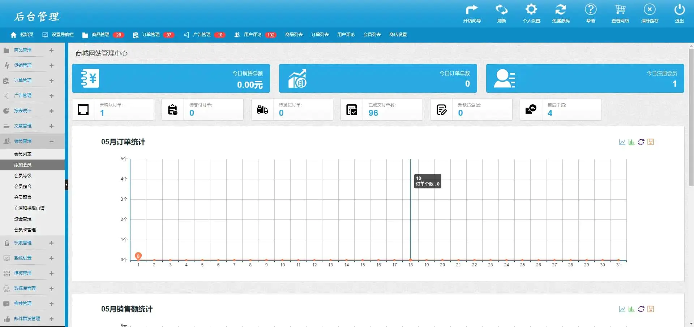Click the 退出 power icon
This screenshot has height=327, width=694.
click(679, 10)
